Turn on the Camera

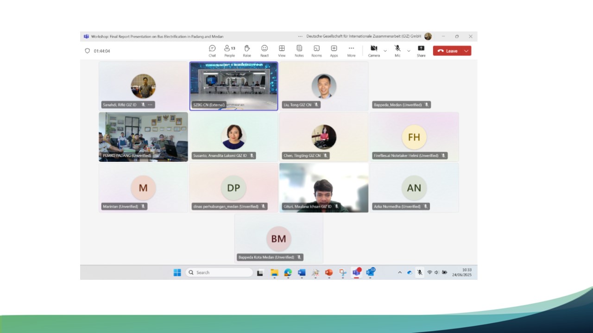[374, 51]
